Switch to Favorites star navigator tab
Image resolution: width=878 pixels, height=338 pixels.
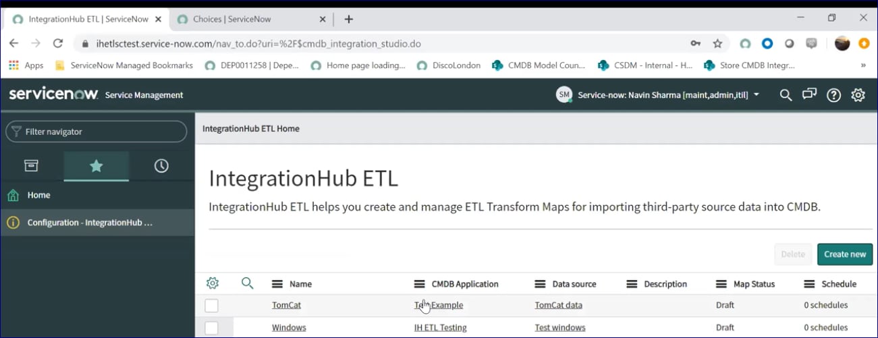pos(97,166)
